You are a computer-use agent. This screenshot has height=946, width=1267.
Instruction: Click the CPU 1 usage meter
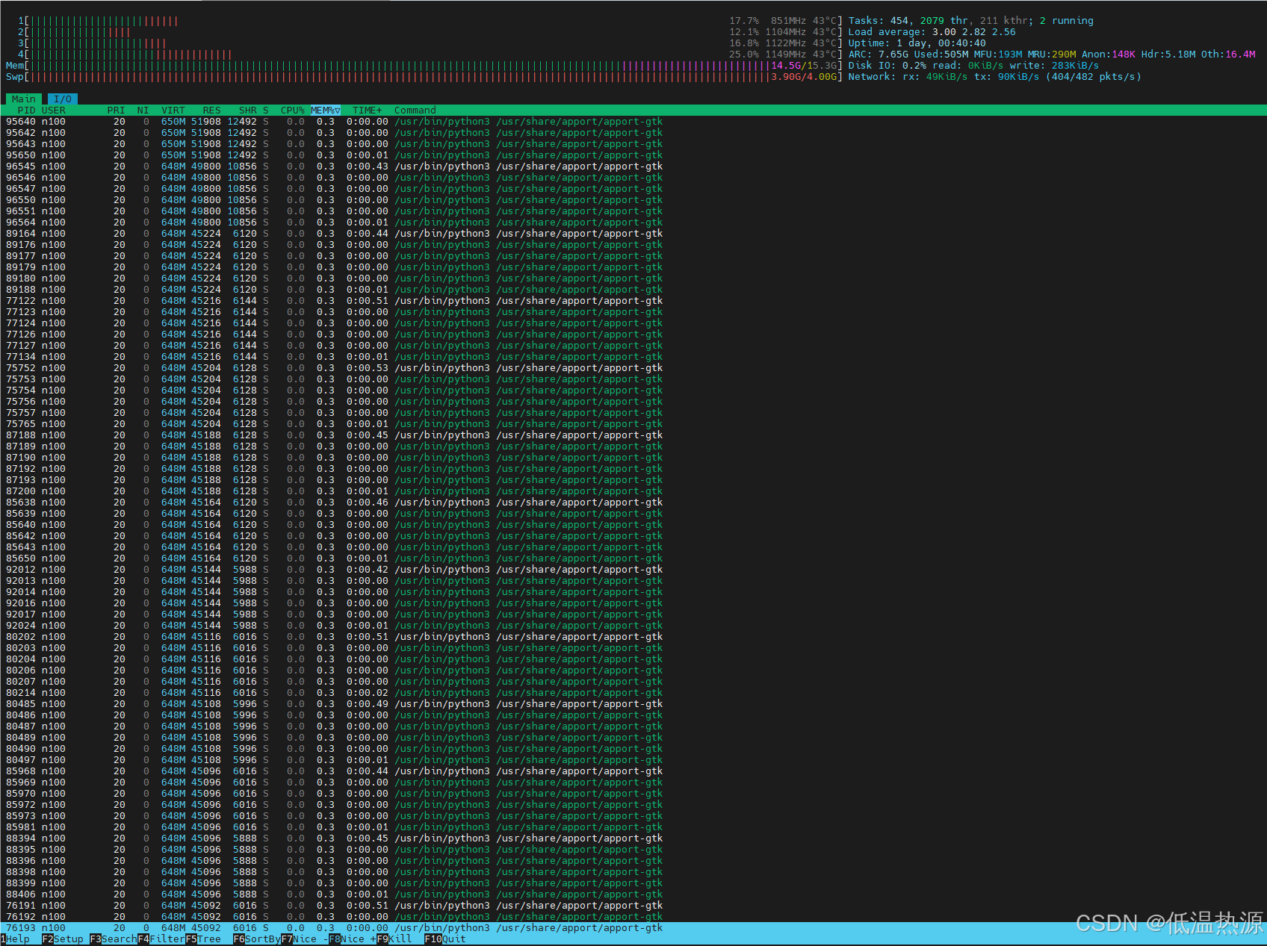tap(430, 21)
